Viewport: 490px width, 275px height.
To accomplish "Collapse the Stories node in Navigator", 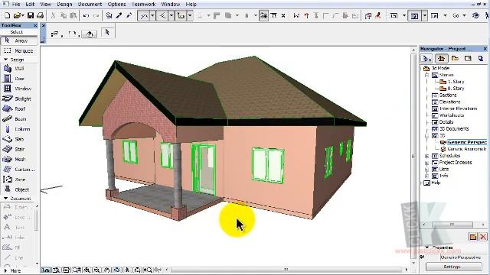I will tap(427, 75).
